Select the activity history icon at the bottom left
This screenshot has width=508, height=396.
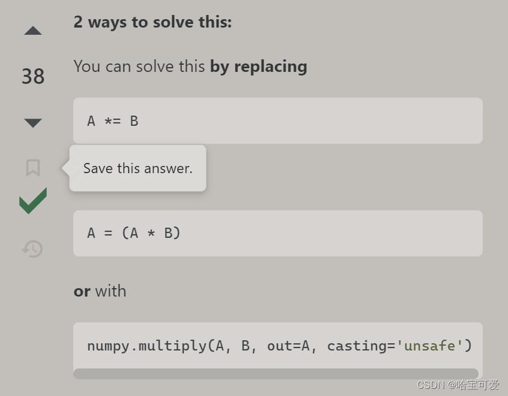pos(32,249)
